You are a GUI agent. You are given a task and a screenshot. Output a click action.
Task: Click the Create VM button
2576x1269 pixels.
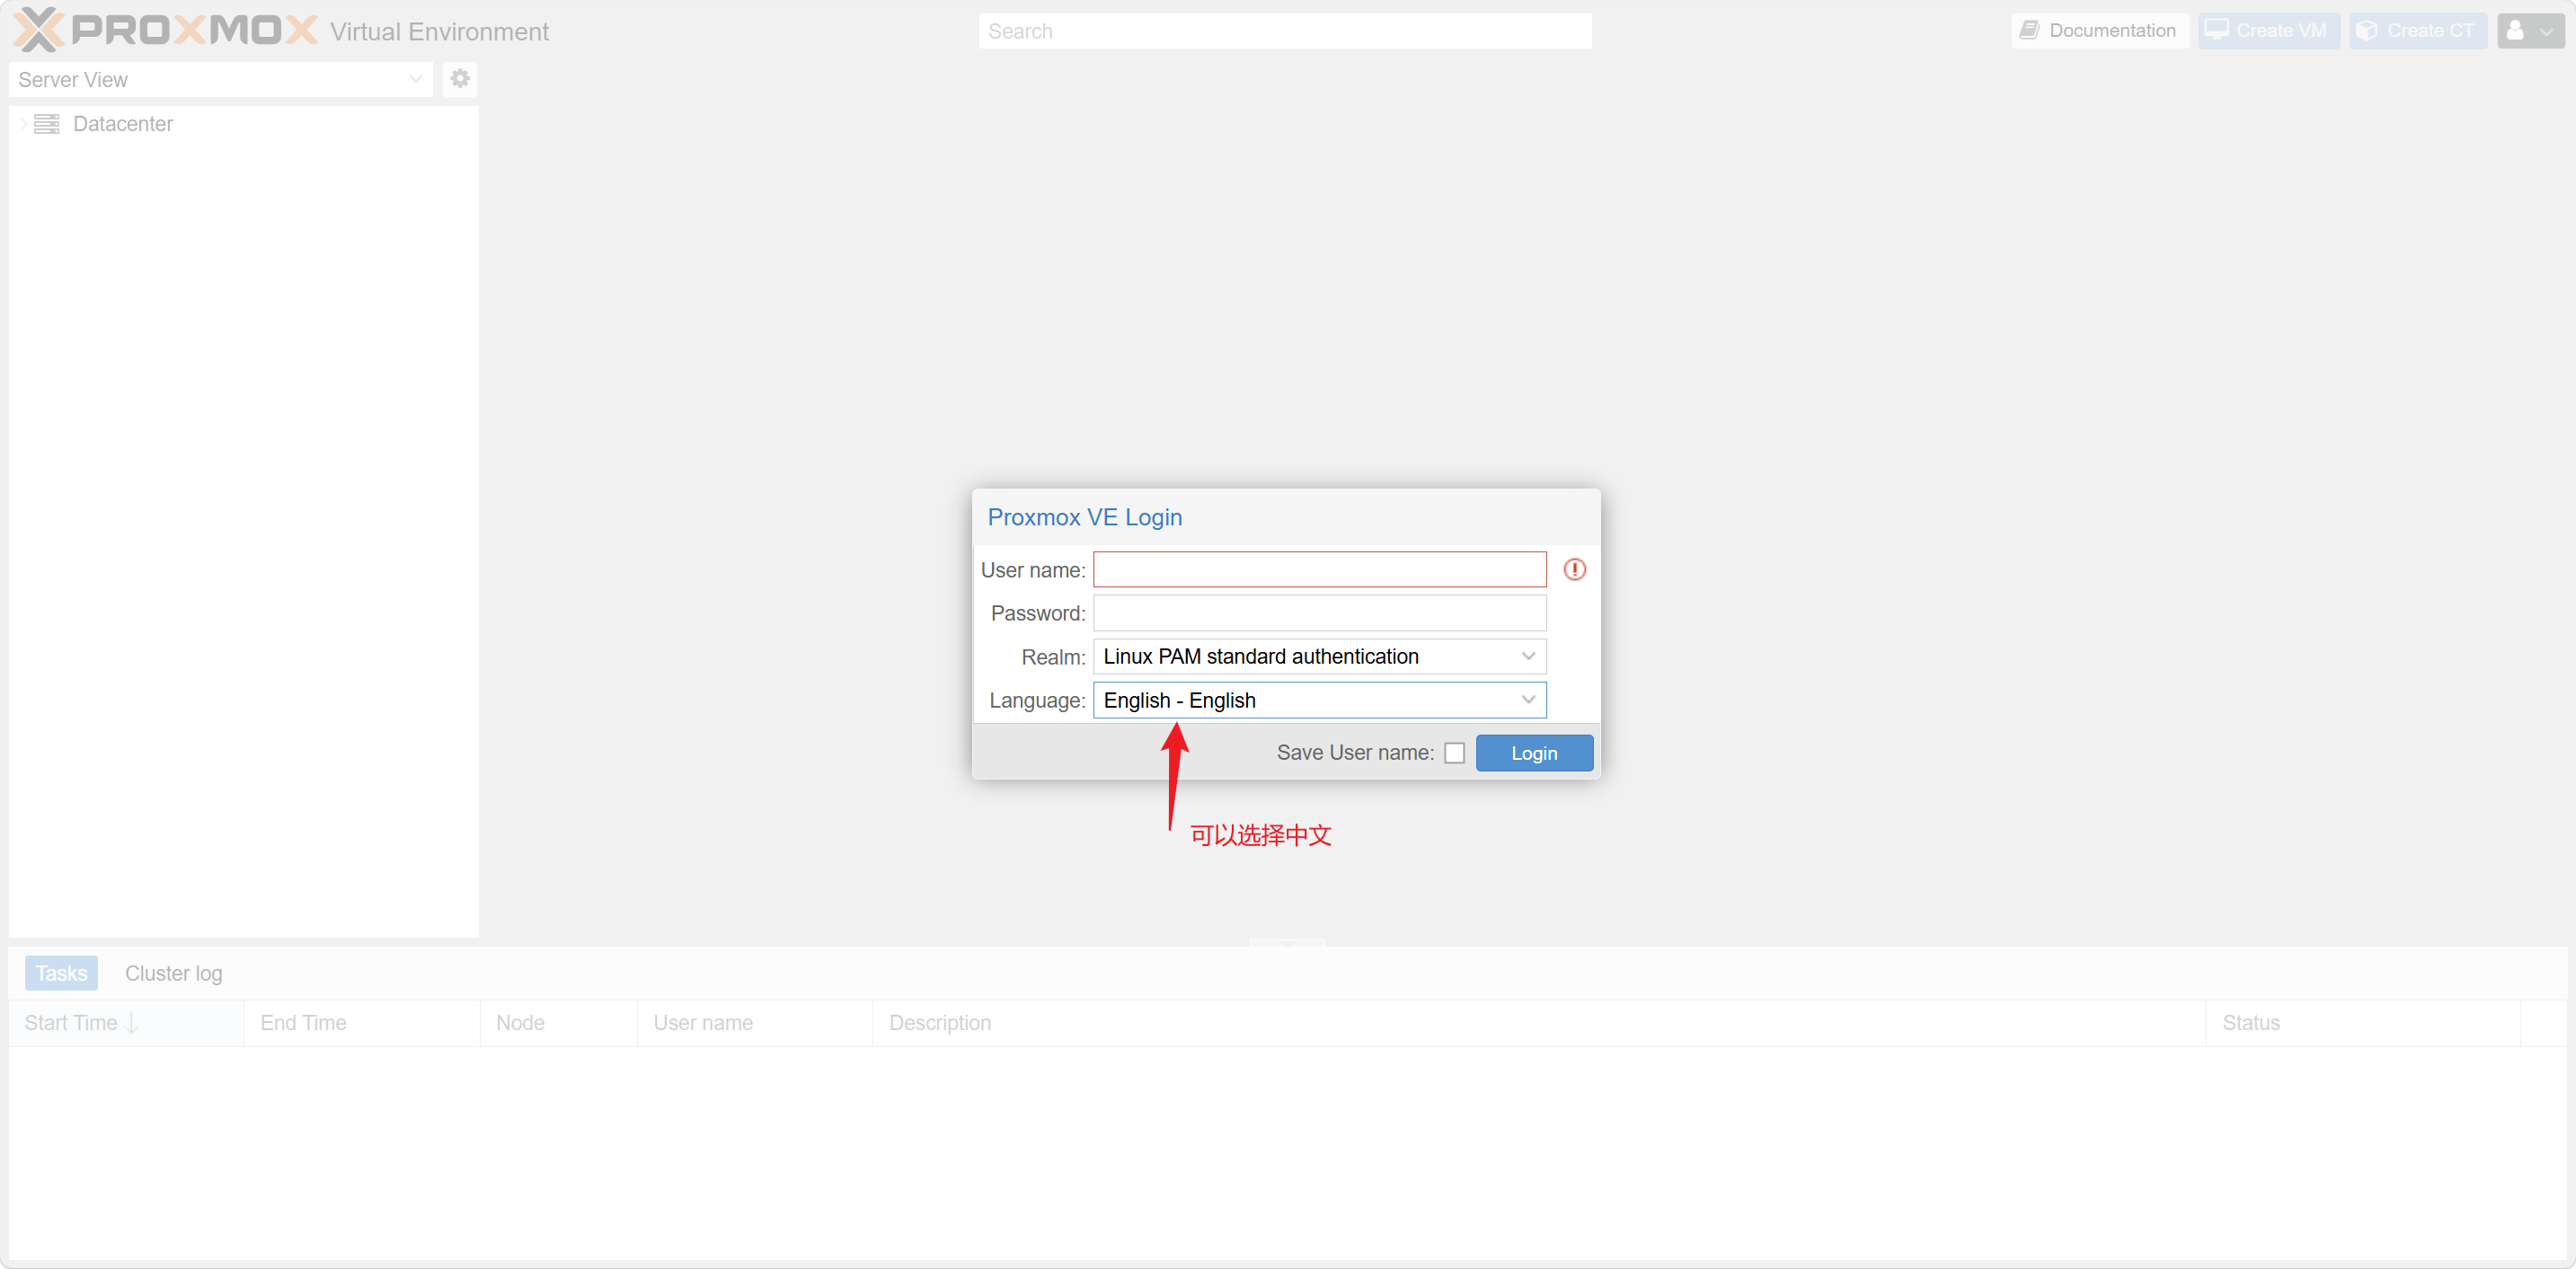(x=2268, y=31)
